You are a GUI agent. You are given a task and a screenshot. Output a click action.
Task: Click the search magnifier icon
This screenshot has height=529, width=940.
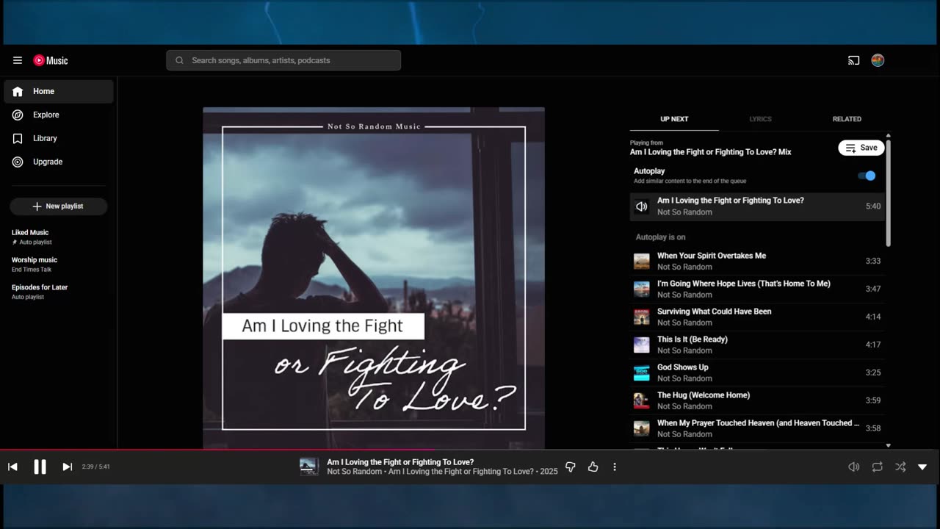tap(179, 60)
